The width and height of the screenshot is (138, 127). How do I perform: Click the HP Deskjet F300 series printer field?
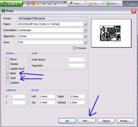pos(53,19)
